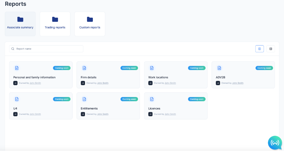Click JS avatar on Firm details card
This screenshot has width=284, height=151.
pos(83,83)
